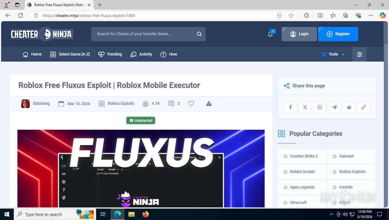Click the Fluxus exploit banner image

(x=141, y=168)
